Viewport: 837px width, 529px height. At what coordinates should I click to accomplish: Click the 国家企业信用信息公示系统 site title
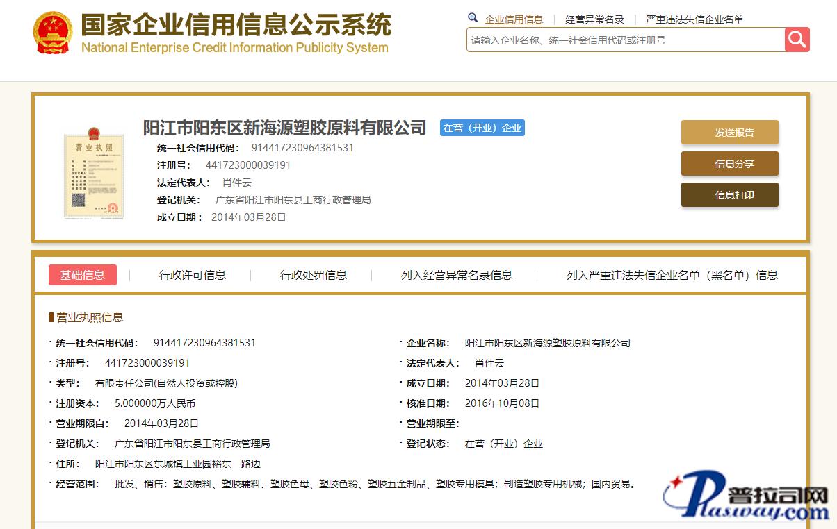[236, 25]
